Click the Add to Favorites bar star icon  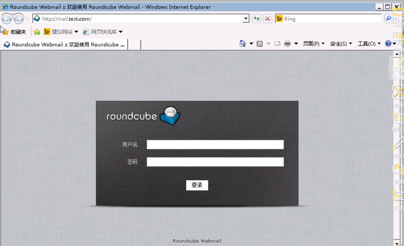click(x=37, y=32)
